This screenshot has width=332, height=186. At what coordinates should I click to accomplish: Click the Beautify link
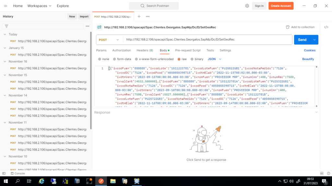pyautogui.click(x=308, y=59)
